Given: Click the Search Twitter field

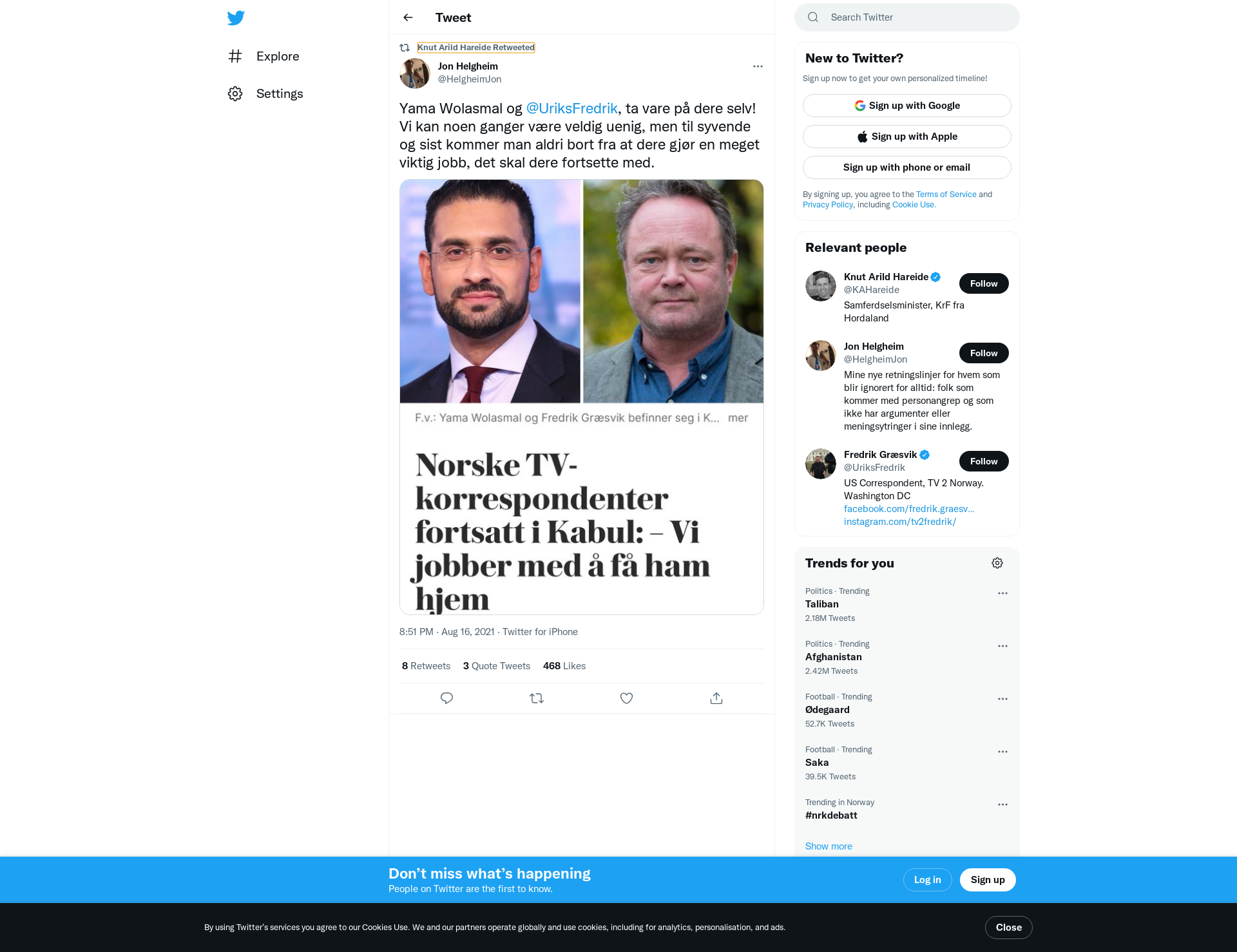Looking at the screenshot, I should (x=907, y=17).
